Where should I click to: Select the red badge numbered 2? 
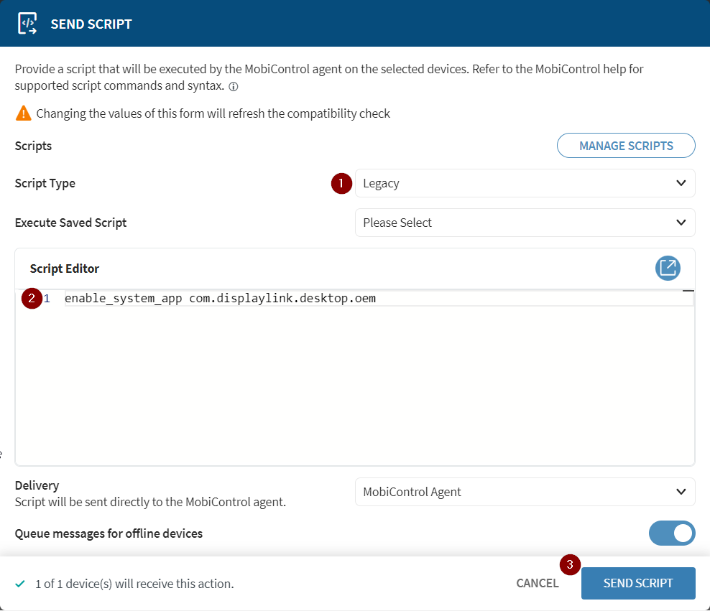pos(32,298)
